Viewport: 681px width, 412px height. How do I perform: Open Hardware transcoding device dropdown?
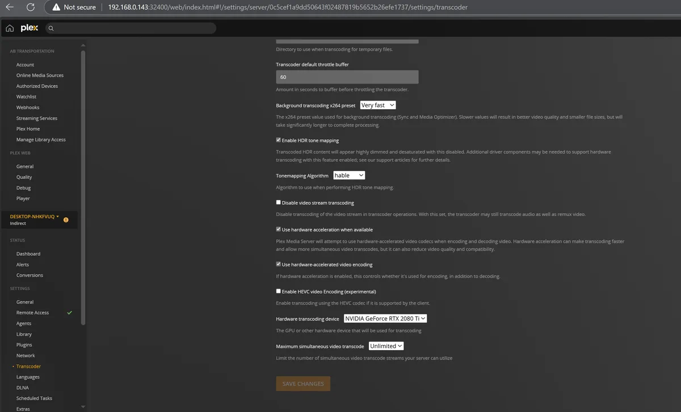pos(385,319)
